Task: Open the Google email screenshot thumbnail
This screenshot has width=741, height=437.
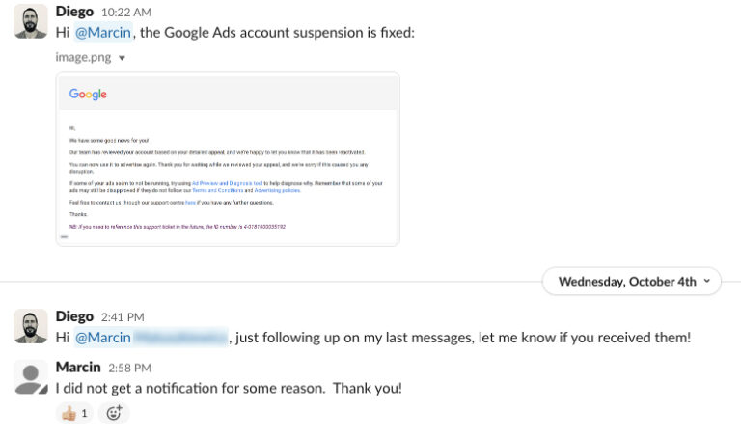Action: click(228, 159)
